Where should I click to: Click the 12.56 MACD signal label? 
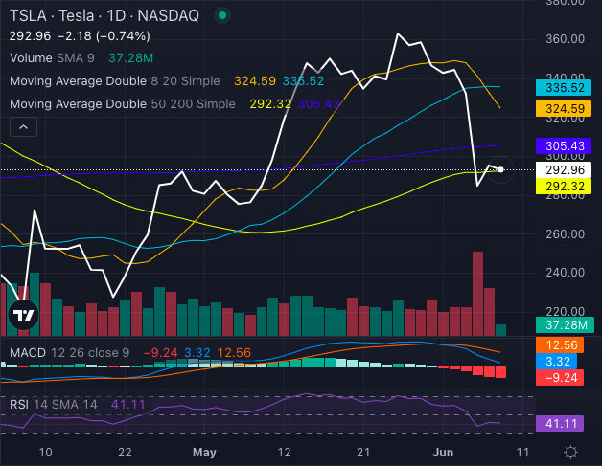pos(560,344)
